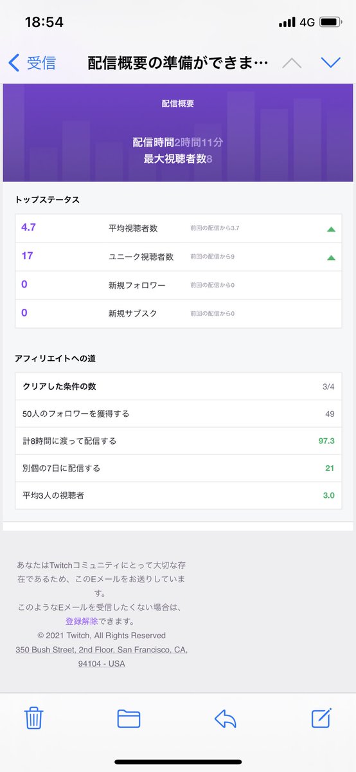This screenshot has height=772, width=356.
Task: Tap the トップステータス section heading
Action: pos(47,199)
